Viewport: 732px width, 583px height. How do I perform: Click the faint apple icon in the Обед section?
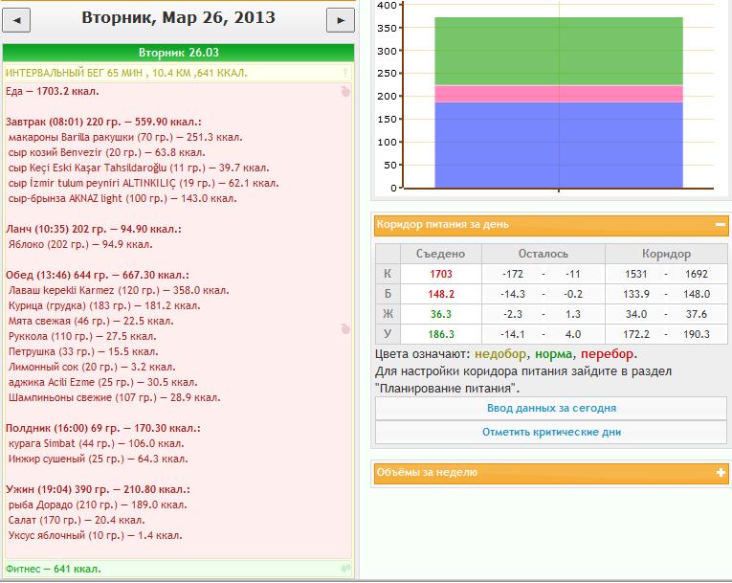345,329
